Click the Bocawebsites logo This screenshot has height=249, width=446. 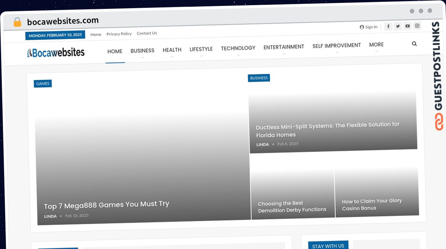pyautogui.click(x=56, y=53)
